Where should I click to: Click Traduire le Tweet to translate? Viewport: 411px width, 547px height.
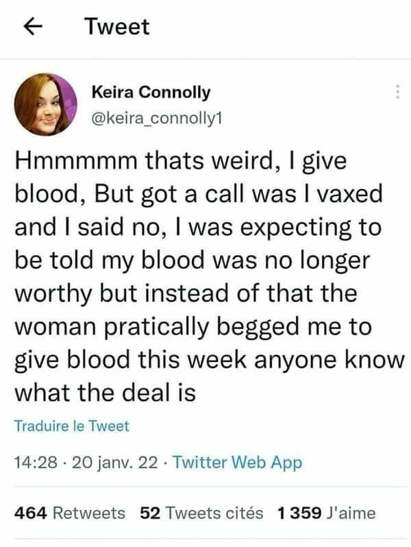click(71, 426)
